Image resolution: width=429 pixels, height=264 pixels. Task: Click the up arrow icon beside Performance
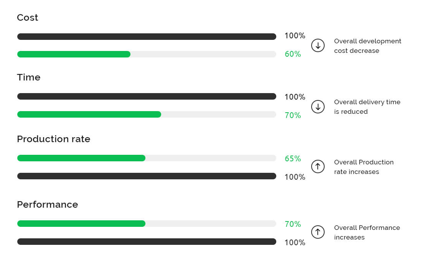318,232
